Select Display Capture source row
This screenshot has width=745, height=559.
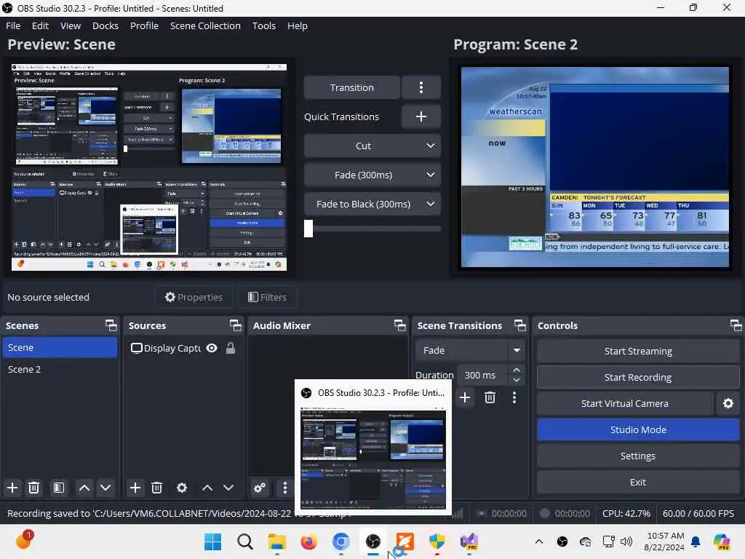click(x=183, y=348)
